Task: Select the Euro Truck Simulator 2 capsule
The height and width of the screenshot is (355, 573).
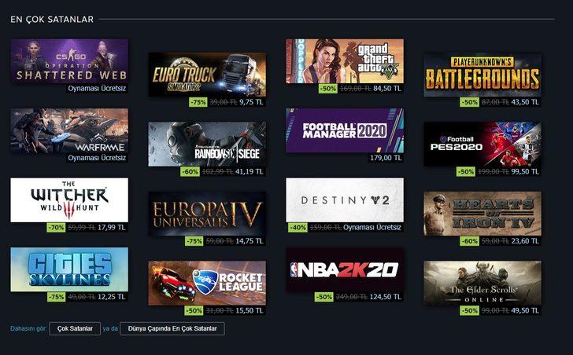Action: pos(207,75)
